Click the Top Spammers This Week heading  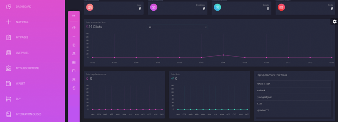pos(272,75)
